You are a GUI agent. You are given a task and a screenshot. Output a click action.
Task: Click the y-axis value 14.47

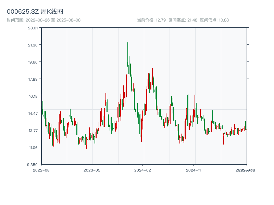point(33,113)
